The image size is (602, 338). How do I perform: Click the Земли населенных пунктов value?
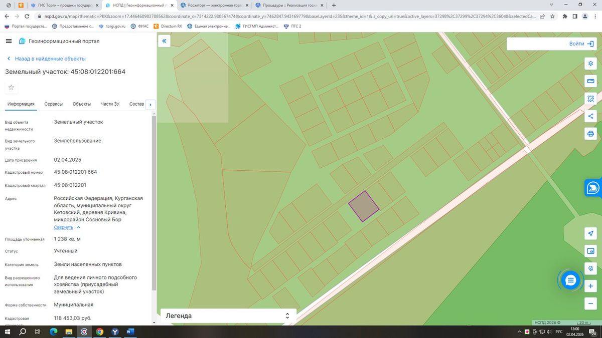[x=88, y=264]
